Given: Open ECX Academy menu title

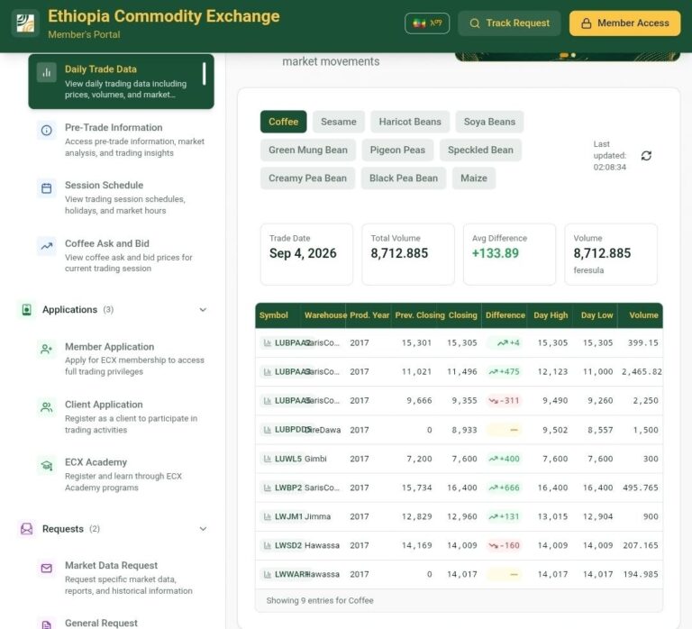Looking at the screenshot, I should point(96,462).
